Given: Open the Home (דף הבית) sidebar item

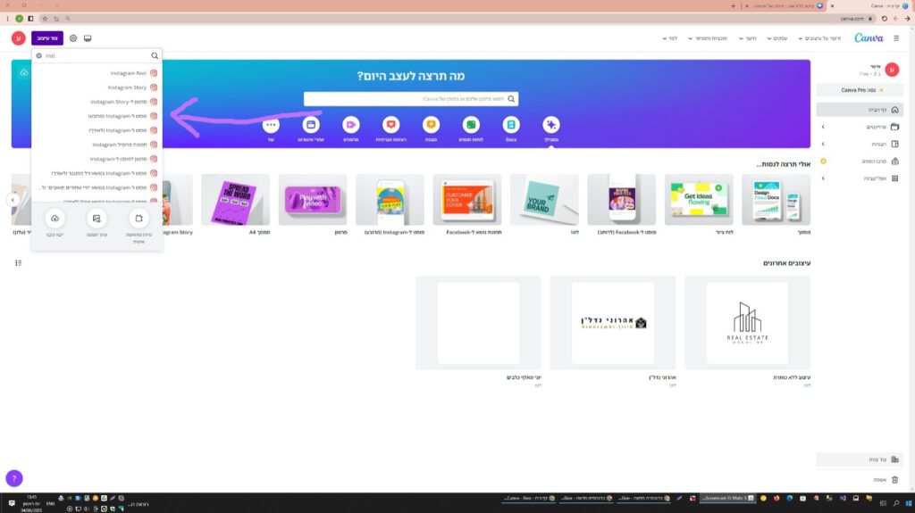Looking at the screenshot, I should click(x=860, y=110).
